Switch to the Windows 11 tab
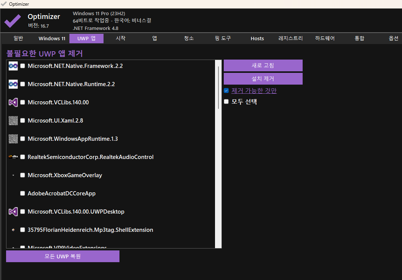This screenshot has height=280, width=402. pos(52,38)
